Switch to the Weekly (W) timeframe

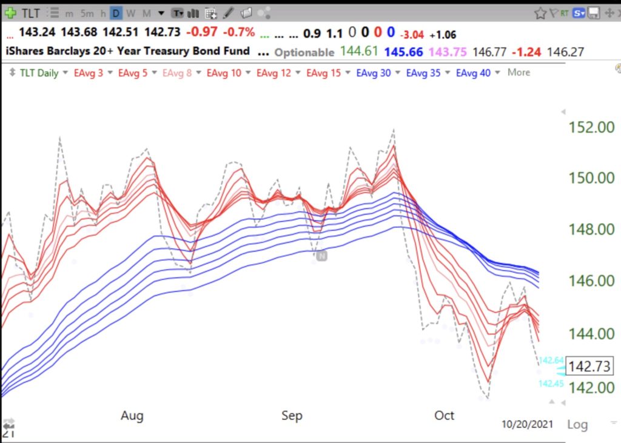(130, 13)
